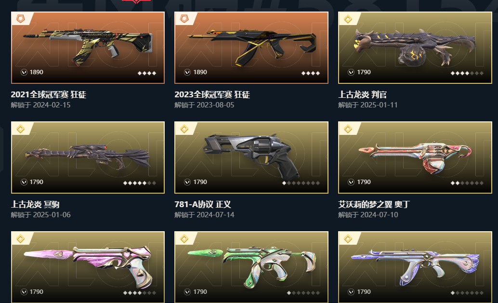
Task: Click tier badge on 艾沃莉的梦之翼 奥丁 card
Action: tap(348, 129)
